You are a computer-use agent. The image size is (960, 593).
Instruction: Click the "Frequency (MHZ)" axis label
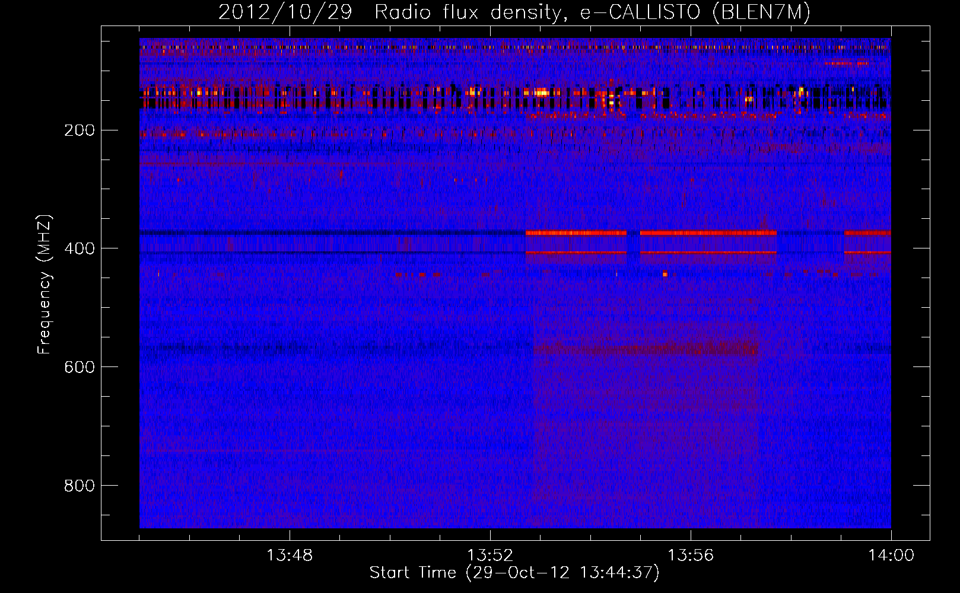click(x=44, y=285)
